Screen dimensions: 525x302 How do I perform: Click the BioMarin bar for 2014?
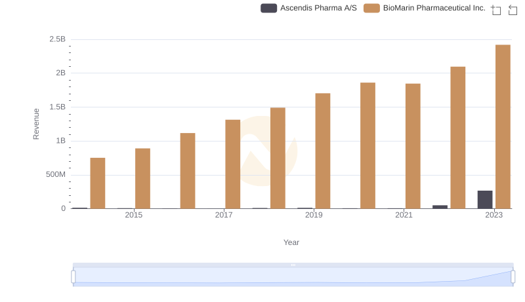click(98, 183)
